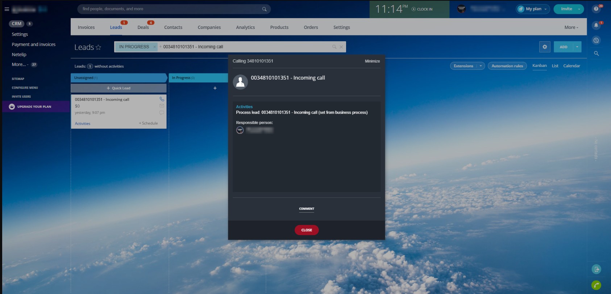The height and width of the screenshot is (294, 611).
Task: Remove the IN PROGRESS filter tag
Action: 154,47
